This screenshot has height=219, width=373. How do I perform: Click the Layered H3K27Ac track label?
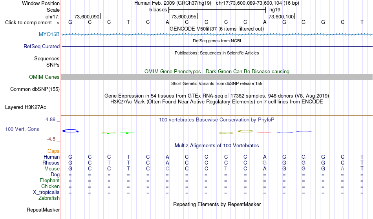click(x=26, y=107)
